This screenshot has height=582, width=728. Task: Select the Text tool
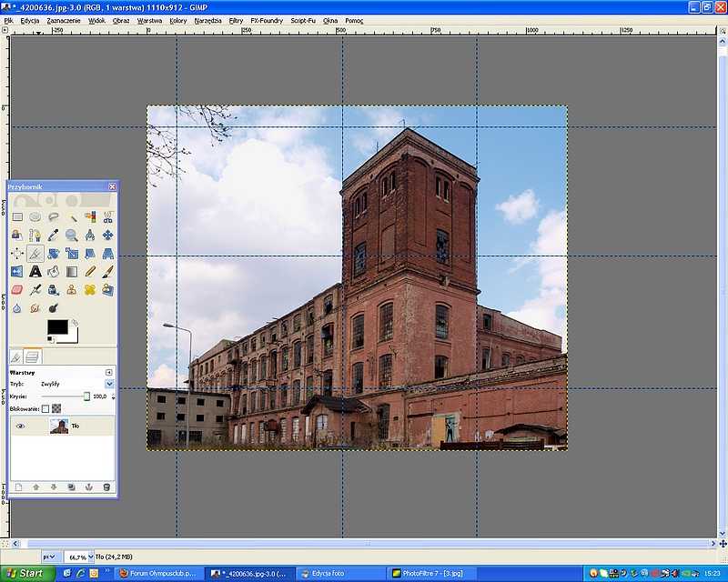tap(35, 271)
